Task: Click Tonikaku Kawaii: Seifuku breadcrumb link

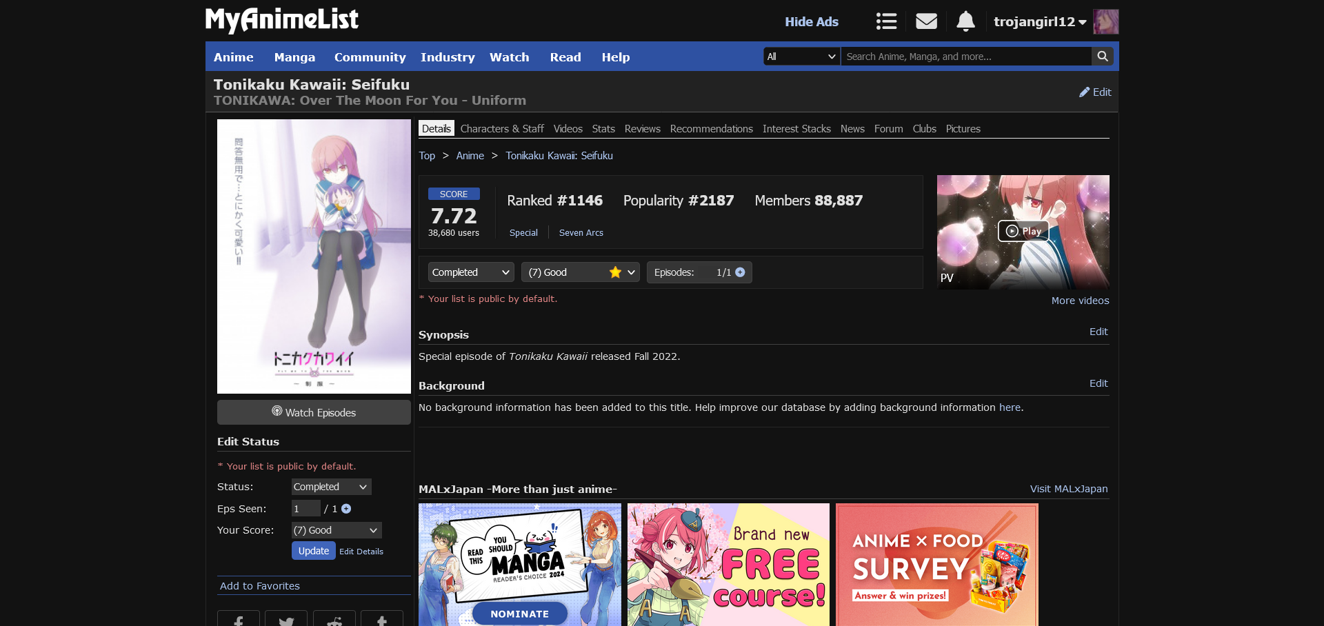Action: [x=559, y=156]
